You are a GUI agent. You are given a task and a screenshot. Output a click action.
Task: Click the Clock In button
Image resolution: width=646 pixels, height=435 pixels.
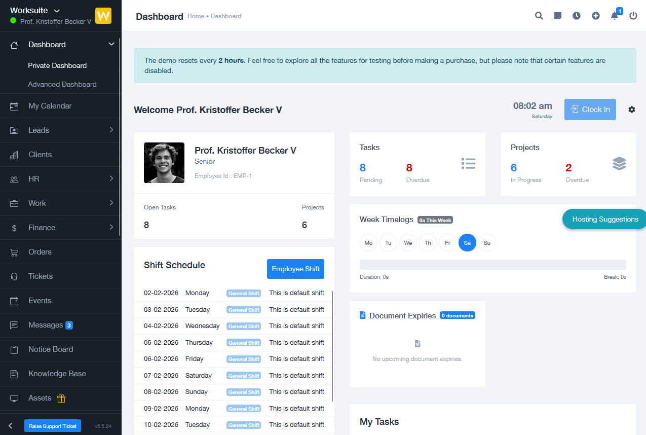[590, 110]
